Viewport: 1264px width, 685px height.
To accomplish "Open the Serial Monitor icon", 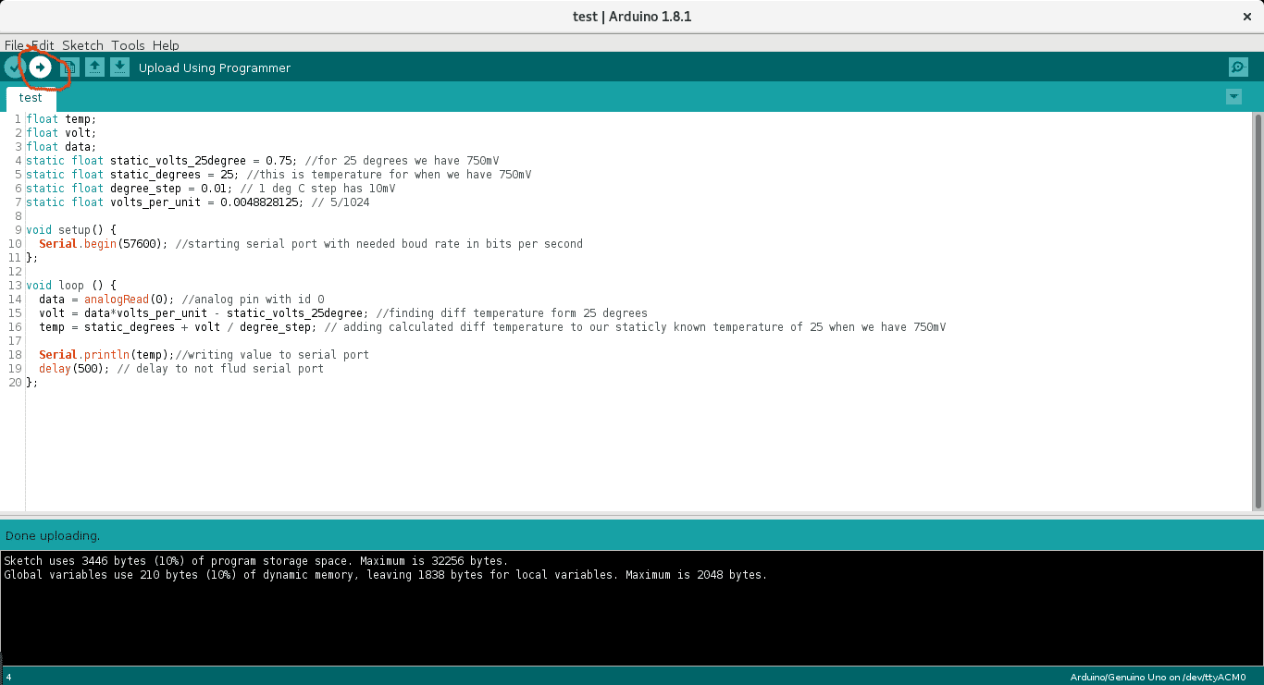I will tap(1237, 67).
